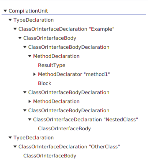Collapse the CompilationUnit root node
This screenshot has height=164, width=148.
(x=5, y=11)
